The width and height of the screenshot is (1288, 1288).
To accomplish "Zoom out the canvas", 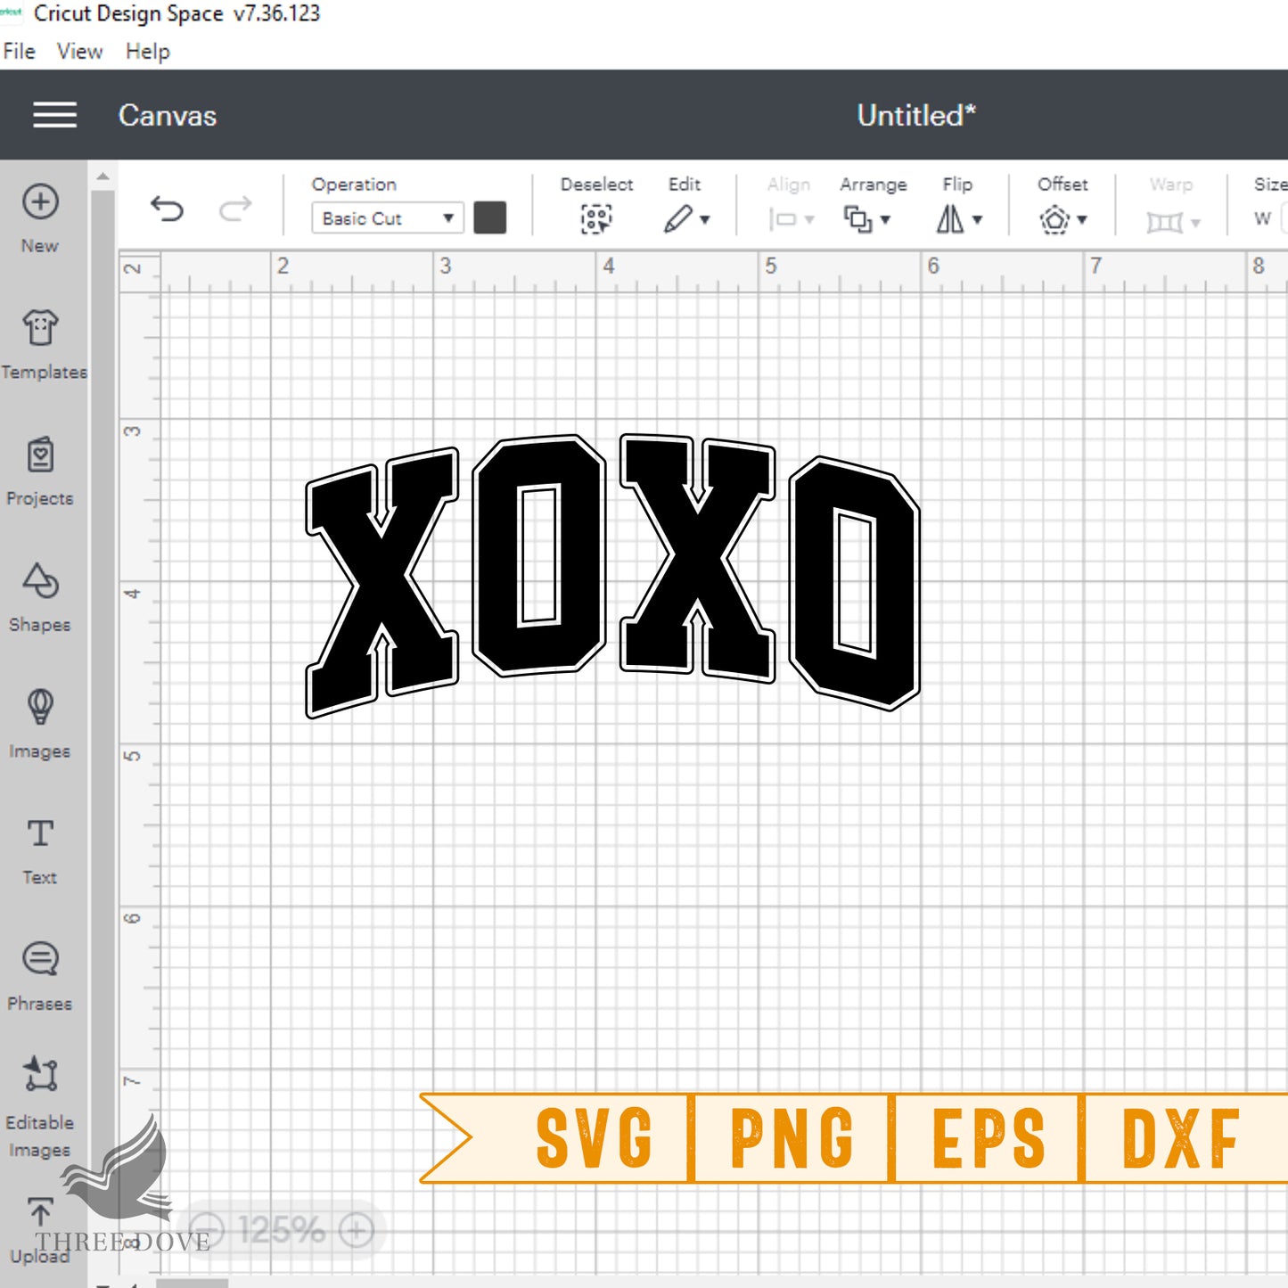I will (208, 1231).
